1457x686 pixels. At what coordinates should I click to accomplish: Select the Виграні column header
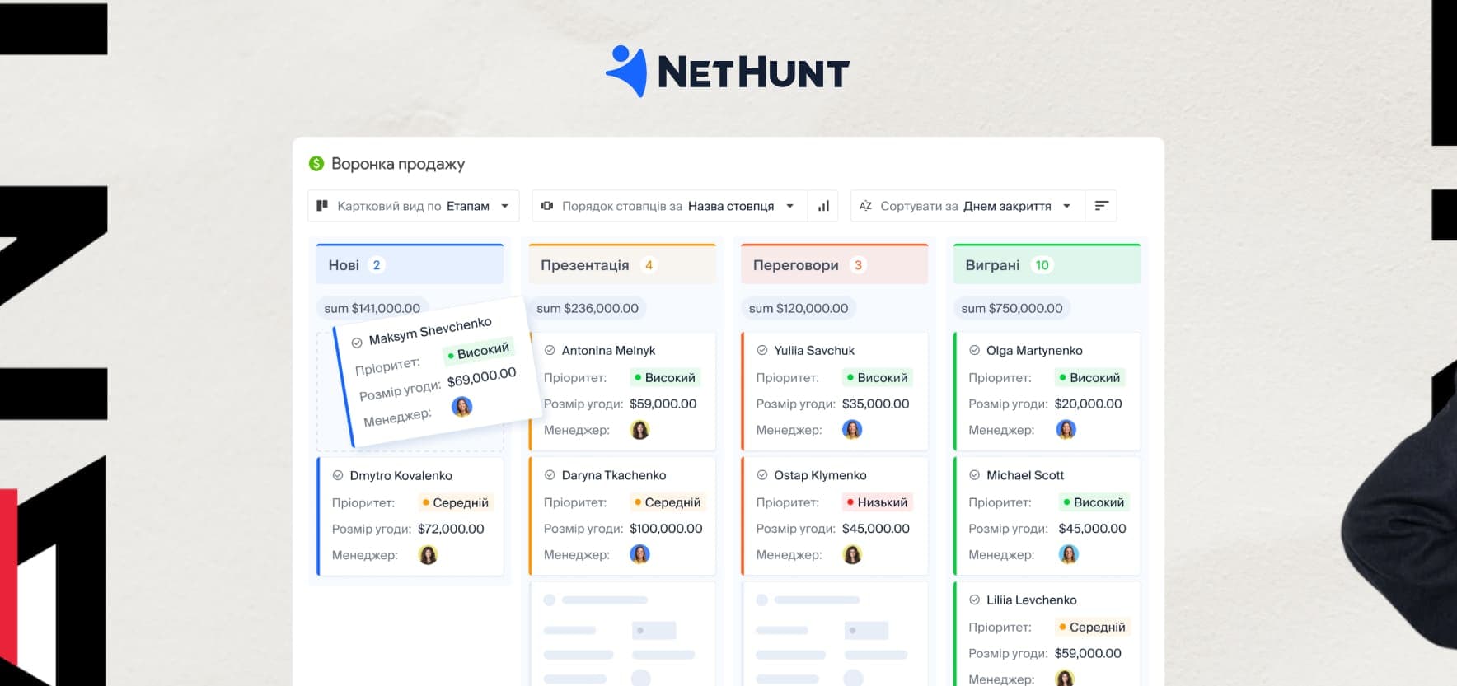click(x=1047, y=264)
